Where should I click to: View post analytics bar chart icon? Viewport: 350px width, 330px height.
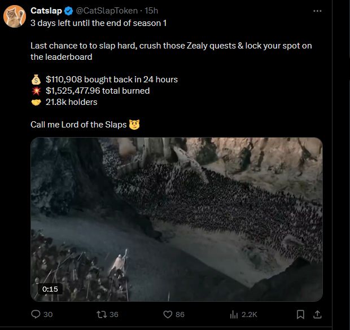point(234,314)
